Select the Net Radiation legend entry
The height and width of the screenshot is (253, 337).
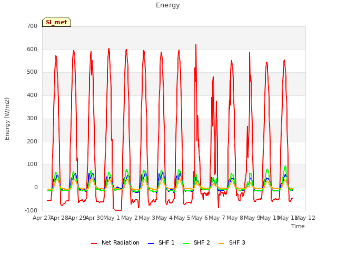[115, 243]
